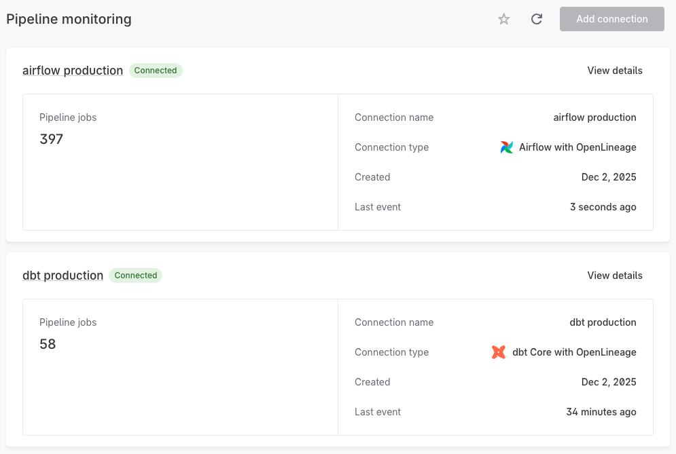Screen dimensions: 676x454
Task: Click the '3 seconds ago' last event value
Action: pos(603,207)
